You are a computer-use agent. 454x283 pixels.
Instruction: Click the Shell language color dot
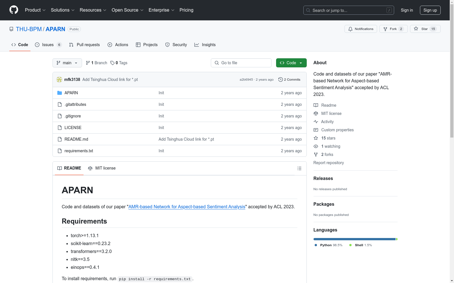(350, 245)
